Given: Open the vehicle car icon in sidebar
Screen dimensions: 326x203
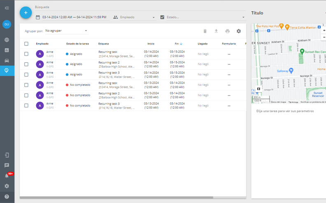Looking at the screenshot, I should coord(7,60).
